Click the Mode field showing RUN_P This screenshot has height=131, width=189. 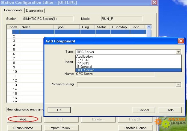coord(122,19)
